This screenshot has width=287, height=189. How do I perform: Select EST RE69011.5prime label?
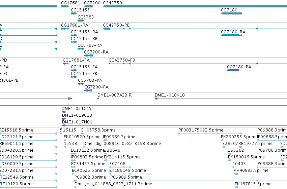coord(17,144)
